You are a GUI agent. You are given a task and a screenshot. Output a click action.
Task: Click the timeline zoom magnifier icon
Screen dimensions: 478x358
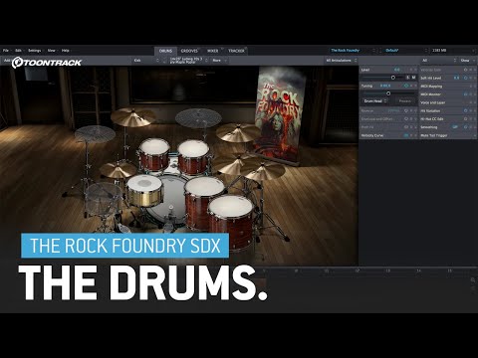click(x=473, y=280)
